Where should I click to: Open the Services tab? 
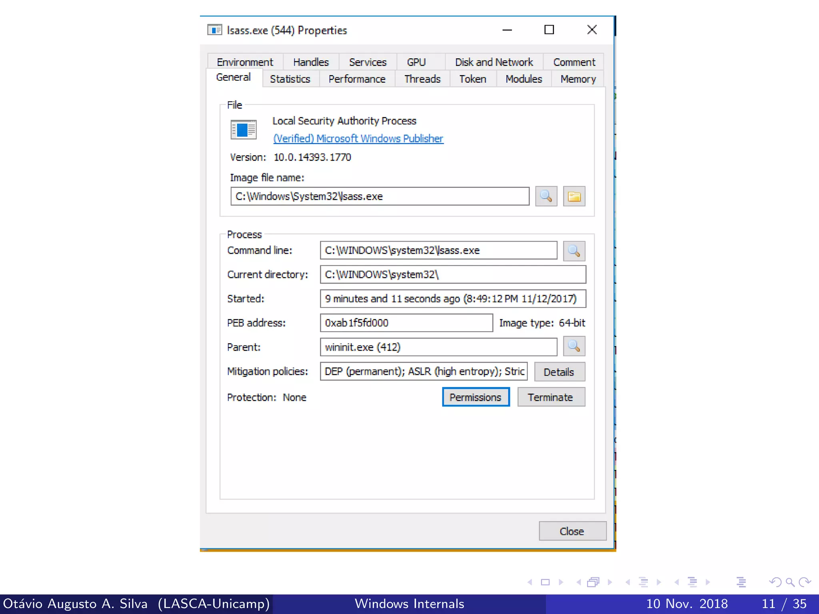pyautogui.click(x=368, y=62)
